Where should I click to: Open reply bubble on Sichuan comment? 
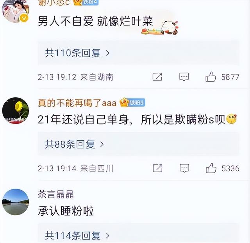pos(184,168)
